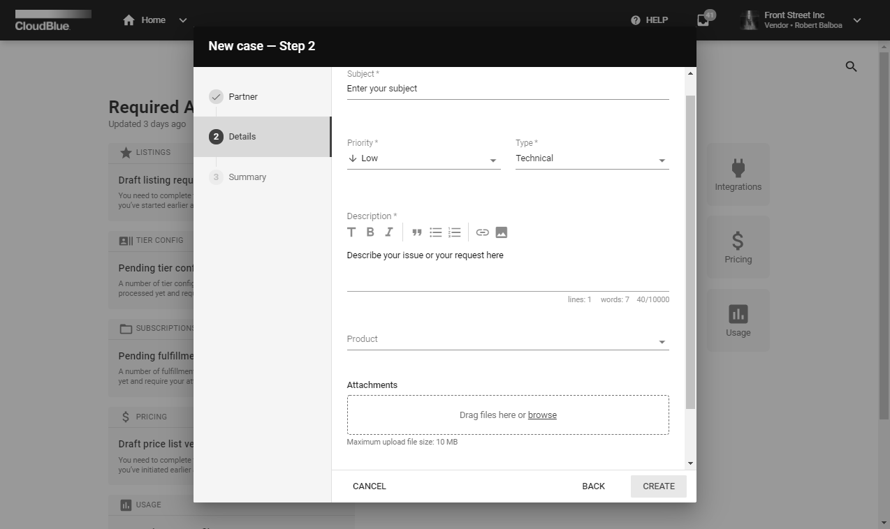Viewport: 890px width, 529px height.
Task: Create a numbered list in the description
Action: (x=454, y=232)
